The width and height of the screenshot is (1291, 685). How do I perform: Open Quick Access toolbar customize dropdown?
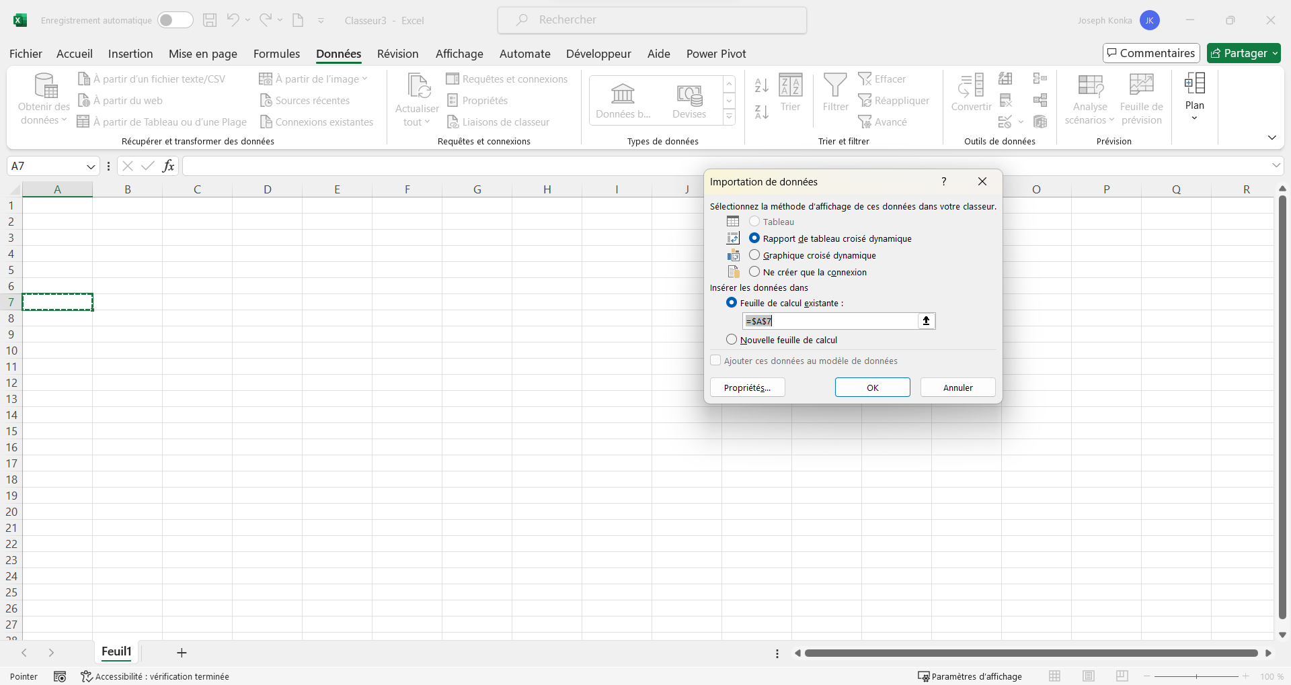pyautogui.click(x=321, y=21)
